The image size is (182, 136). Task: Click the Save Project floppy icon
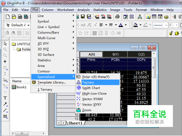tap(83, 17)
